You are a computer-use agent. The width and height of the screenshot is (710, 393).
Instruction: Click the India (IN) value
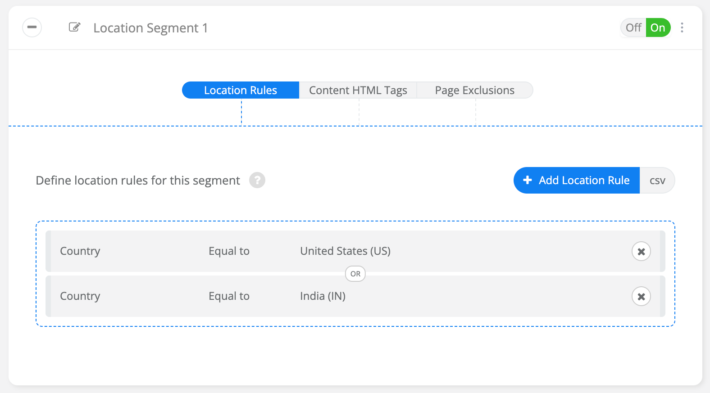pyautogui.click(x=323, y=296)
